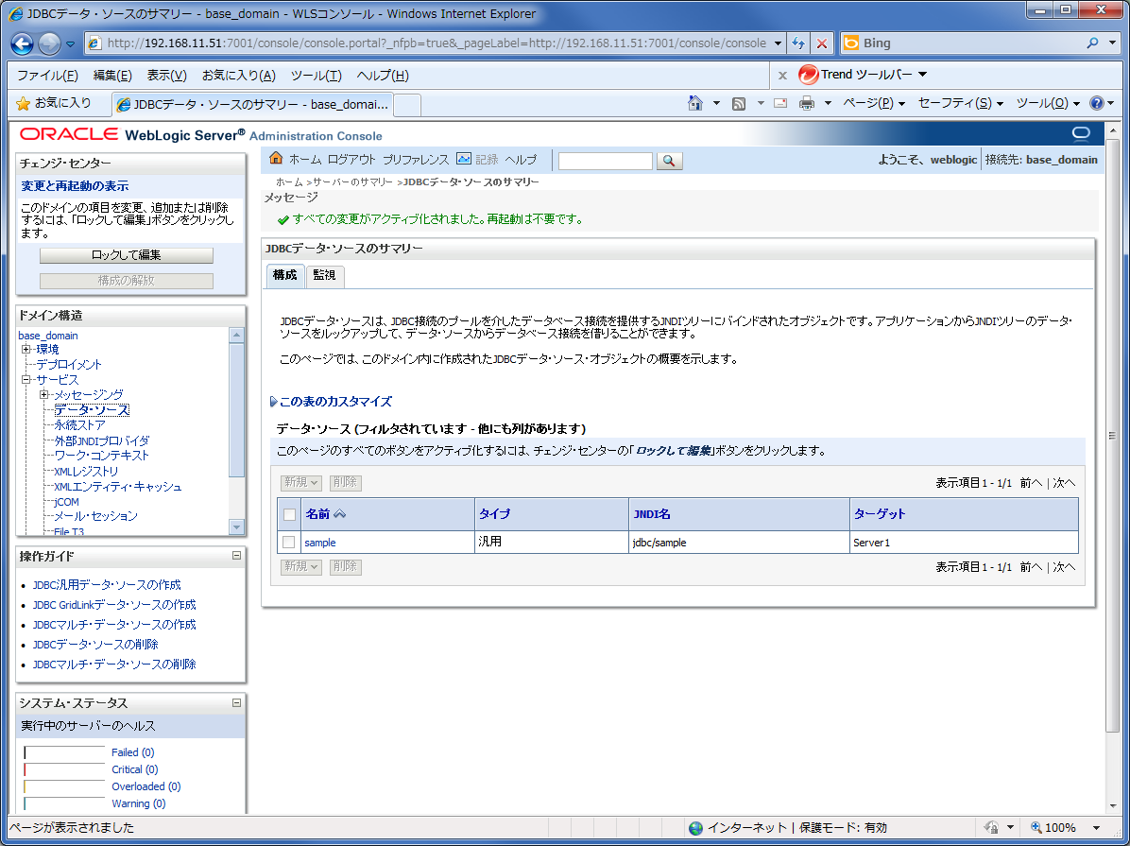
Task: Click the browser Forward arrow button
Action: click(x=49, y=44)
